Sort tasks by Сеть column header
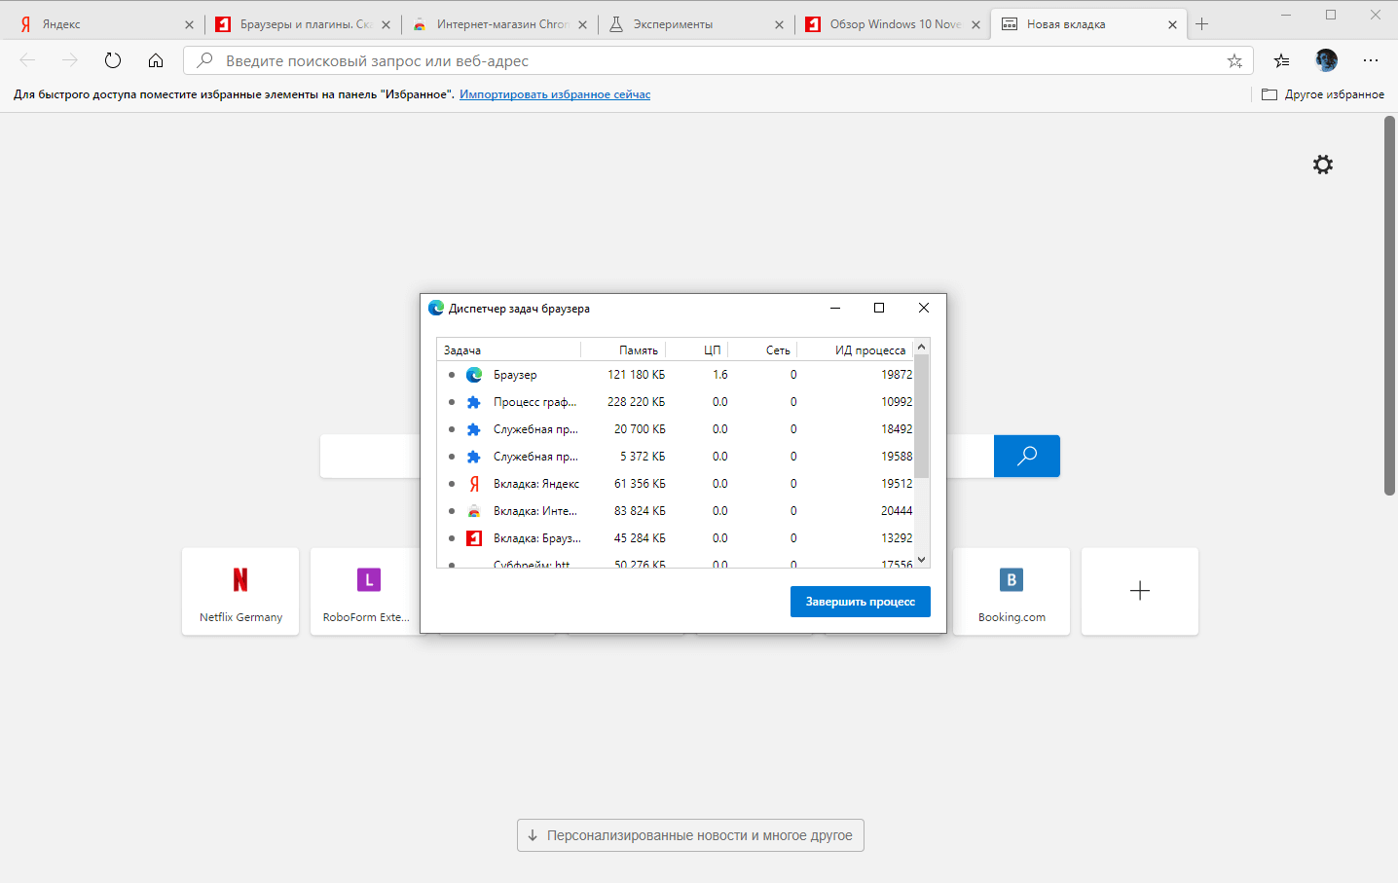Screen dimensions: 1398x883 (763, 350)
